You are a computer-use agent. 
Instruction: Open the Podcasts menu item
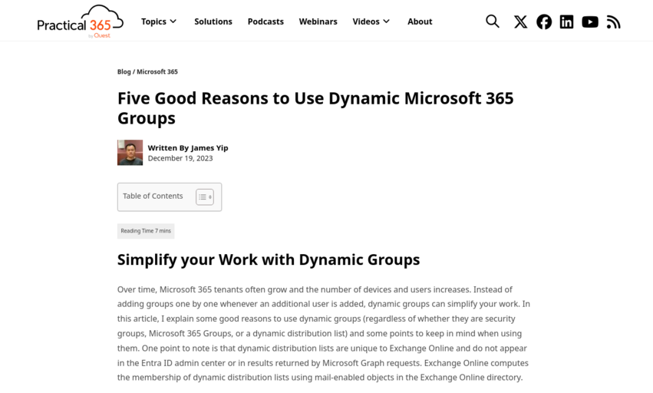tap(265, 21)
